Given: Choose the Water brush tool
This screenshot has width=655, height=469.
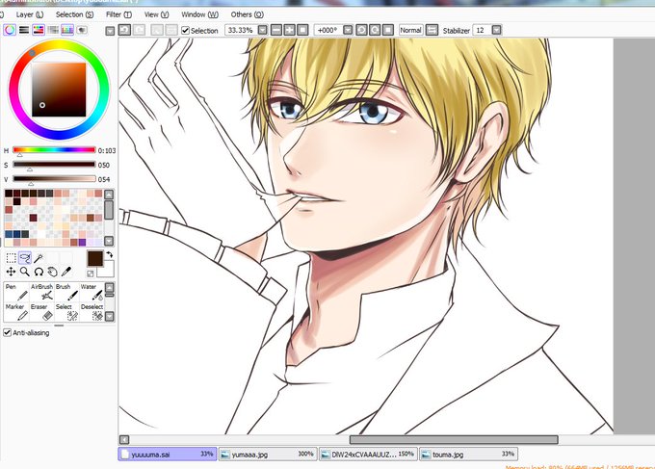Looking at the screenshot, I should (92, 292).
